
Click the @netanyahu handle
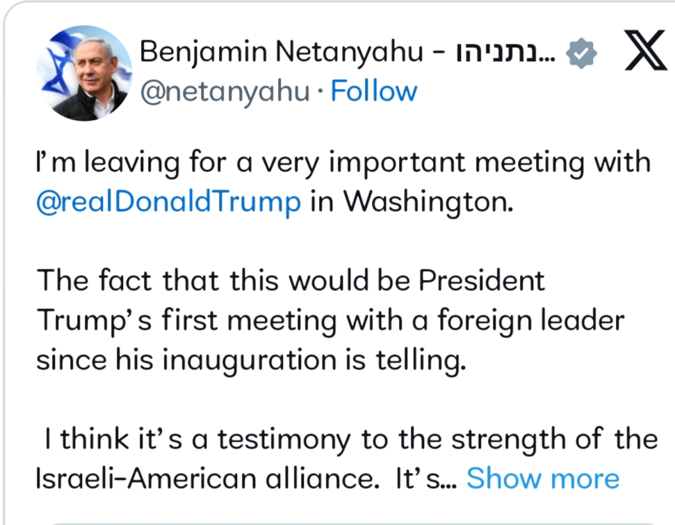[x=225, y=92]
